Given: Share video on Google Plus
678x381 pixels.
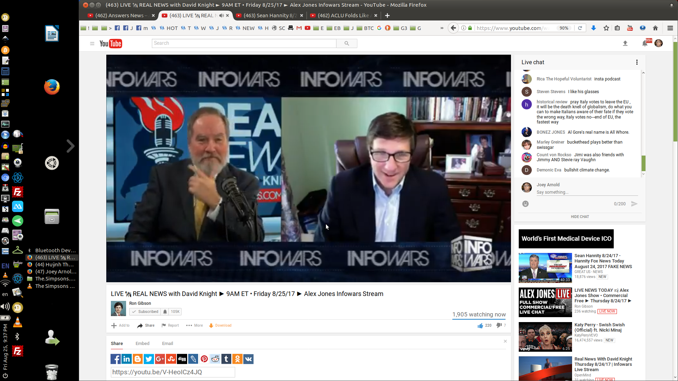Looking at the screenshot, I should pyautogui.click(x=160, y=359).
